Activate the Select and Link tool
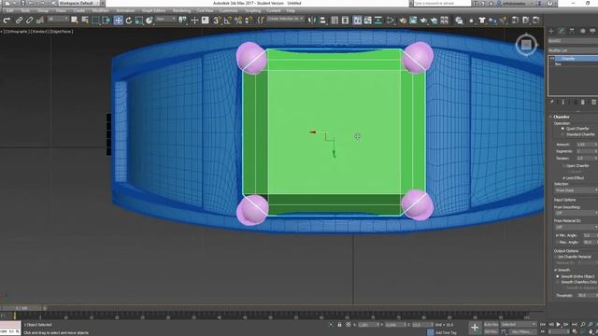The image size is (598, 336). point(19,21)
